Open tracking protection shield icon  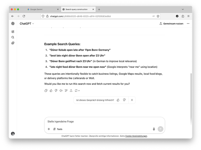point(43,16)
